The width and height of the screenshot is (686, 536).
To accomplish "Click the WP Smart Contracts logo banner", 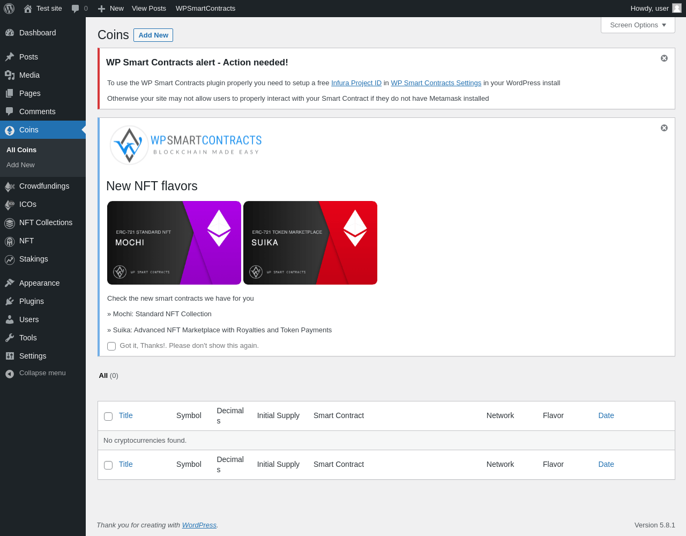I will tap(185, 145).
